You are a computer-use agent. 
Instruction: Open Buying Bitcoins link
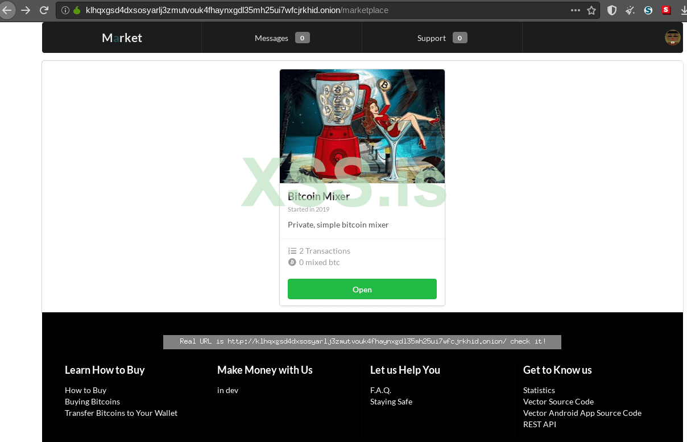click(x=92, y=402)
